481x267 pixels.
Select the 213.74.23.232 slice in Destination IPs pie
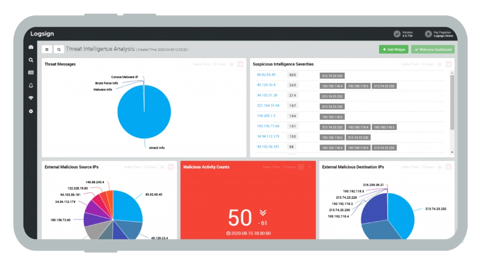point(402,214)
